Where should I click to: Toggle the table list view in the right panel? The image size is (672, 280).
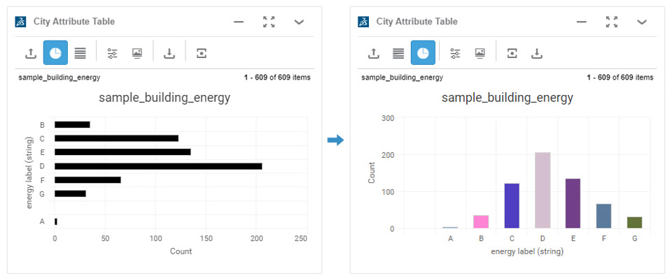[x=398, y=53]
